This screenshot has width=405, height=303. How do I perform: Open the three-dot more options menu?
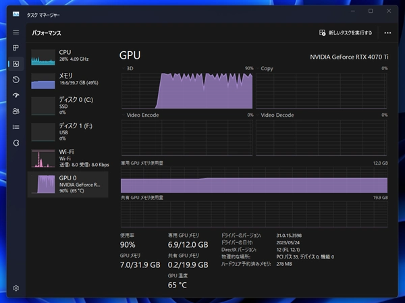pos(387,33)
